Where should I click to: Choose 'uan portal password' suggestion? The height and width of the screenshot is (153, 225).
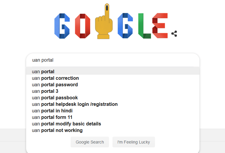[x=113, y=85]
